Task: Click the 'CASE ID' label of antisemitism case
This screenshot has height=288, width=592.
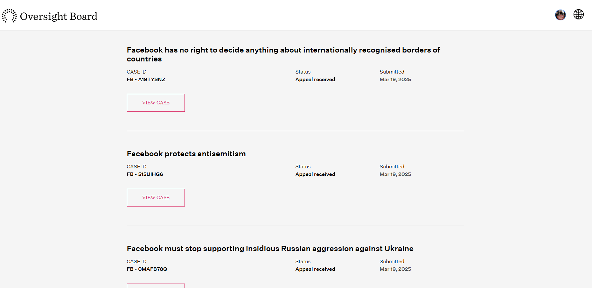Action: (136, 167)
